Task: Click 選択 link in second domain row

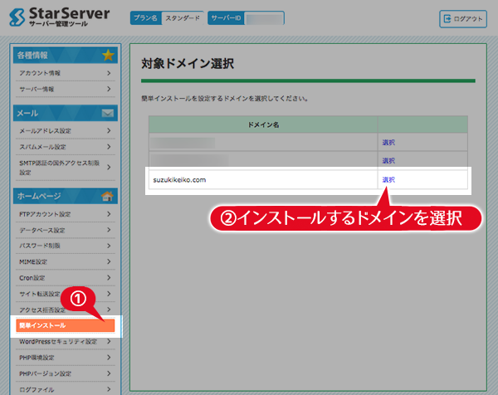Action: pyautogui.click(x=388, y=161)
